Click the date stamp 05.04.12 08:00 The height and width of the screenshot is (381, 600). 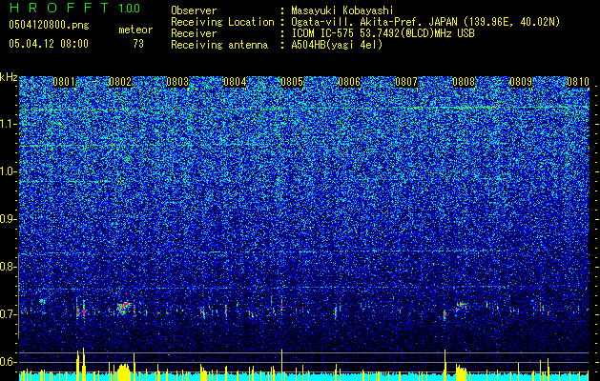coord(49,44)
